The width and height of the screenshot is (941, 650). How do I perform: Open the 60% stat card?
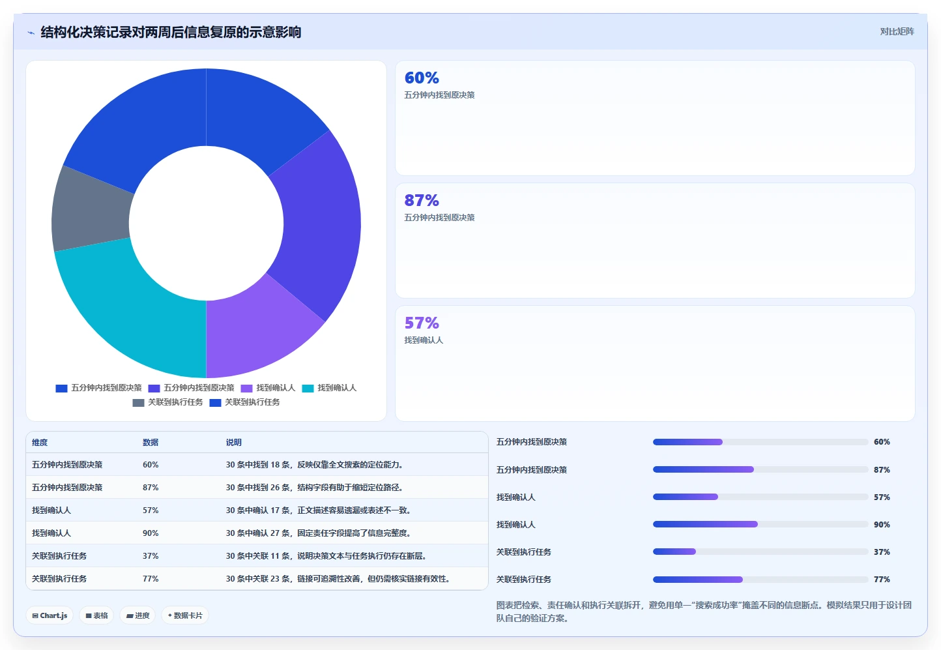pos(655,118)
